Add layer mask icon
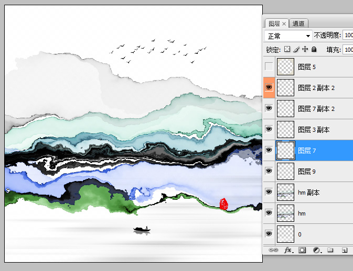The image size is (353, 271). pos(302,250)
